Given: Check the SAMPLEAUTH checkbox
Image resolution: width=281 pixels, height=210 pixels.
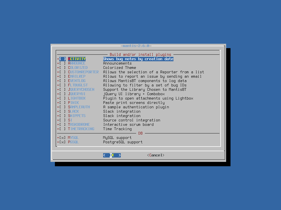Looking at the screenshot, I should click(x=63, y=107).
